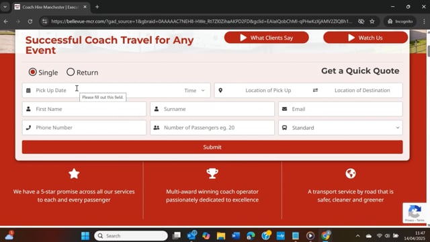This screenshot has width=430, height=242.
Task: Open weather widget in taskbar
Action: coord(9,236)
